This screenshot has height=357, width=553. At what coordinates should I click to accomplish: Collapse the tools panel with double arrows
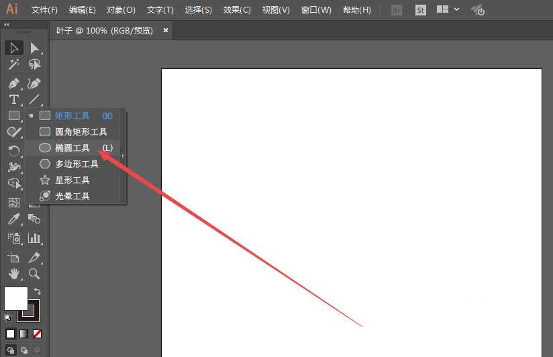tap(7, 24)
